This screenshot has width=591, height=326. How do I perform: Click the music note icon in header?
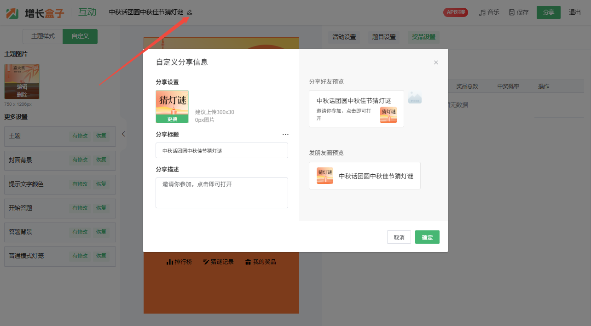click(x=482, y=12)
